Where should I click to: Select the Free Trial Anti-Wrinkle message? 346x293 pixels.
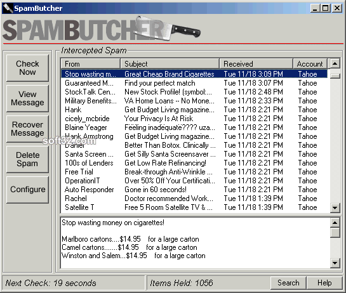tap(194, 172)
